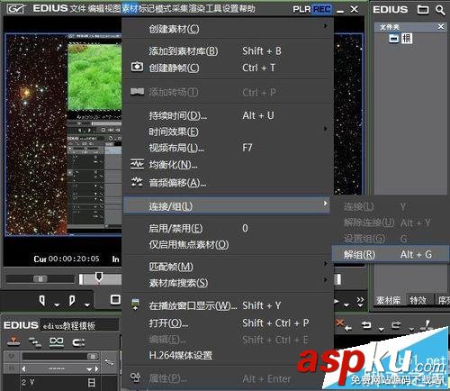Switch to PLR player mode
450x391 pixels.
[301, 9]
